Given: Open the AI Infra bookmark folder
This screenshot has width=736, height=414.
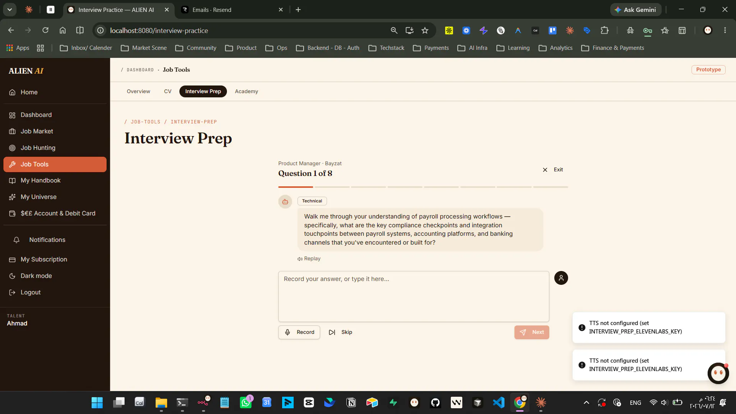Looking at the screenshot, I should click(472, 48).
